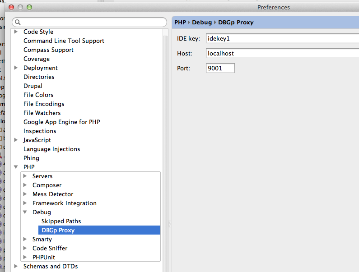
Task: Open the Drupal settings page
Action: pyautogui.click(x=33, y=86)
